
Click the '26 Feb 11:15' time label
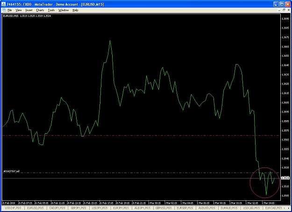click(x=57, y=203)
